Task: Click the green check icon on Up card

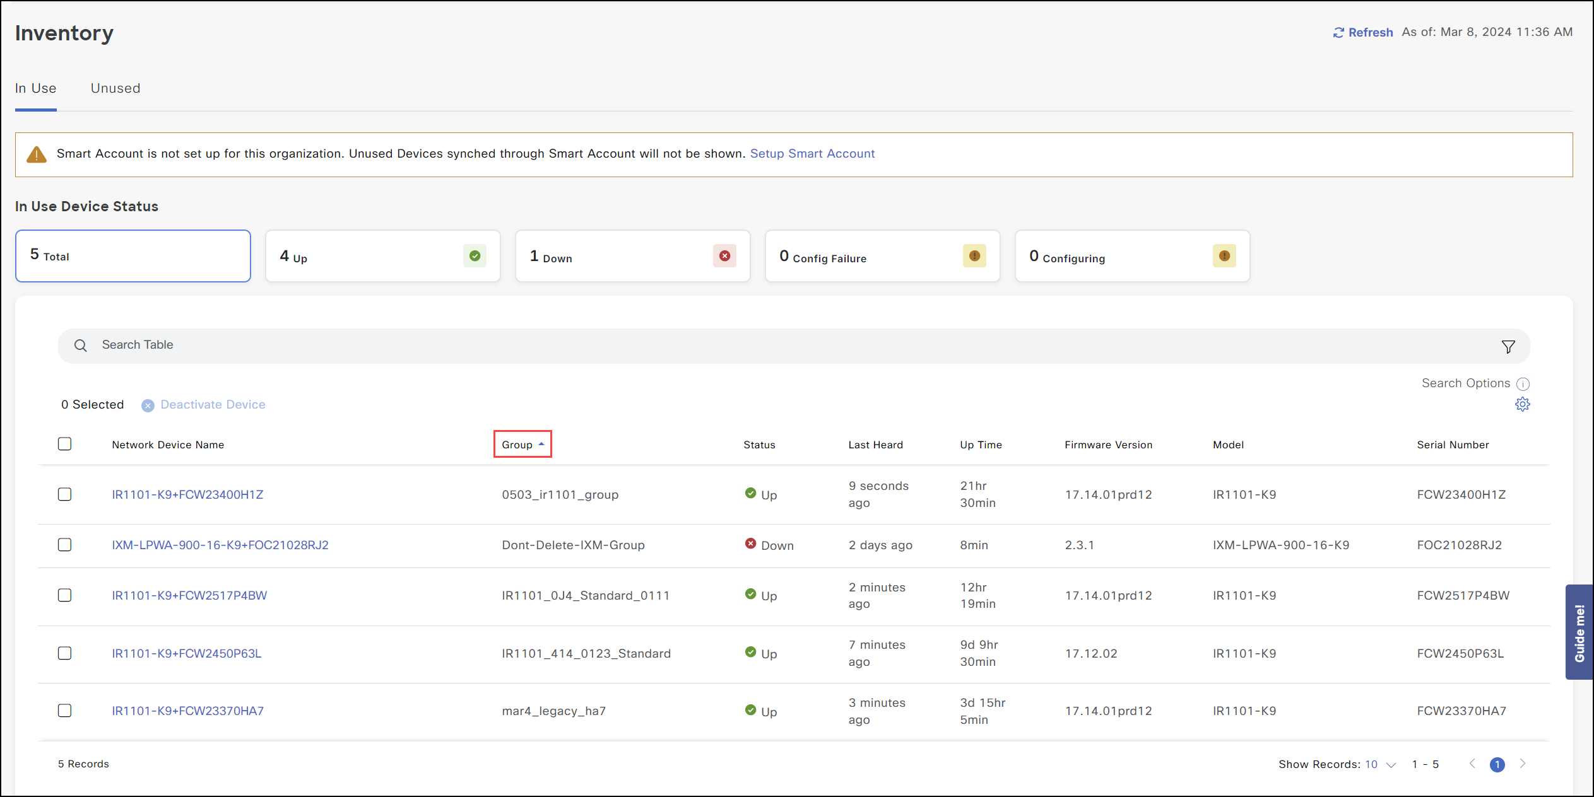Action: point(475,256)
